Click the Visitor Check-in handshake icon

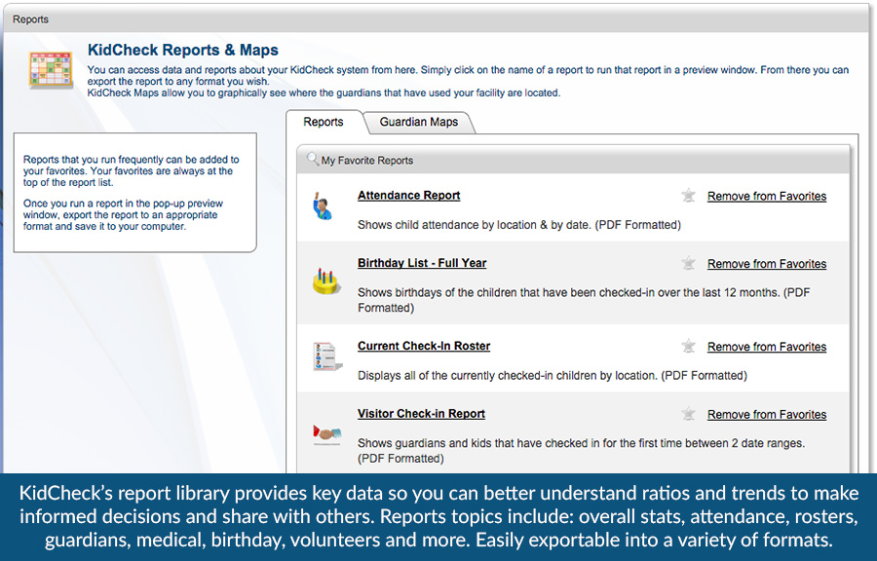click(x=326, y=434)
